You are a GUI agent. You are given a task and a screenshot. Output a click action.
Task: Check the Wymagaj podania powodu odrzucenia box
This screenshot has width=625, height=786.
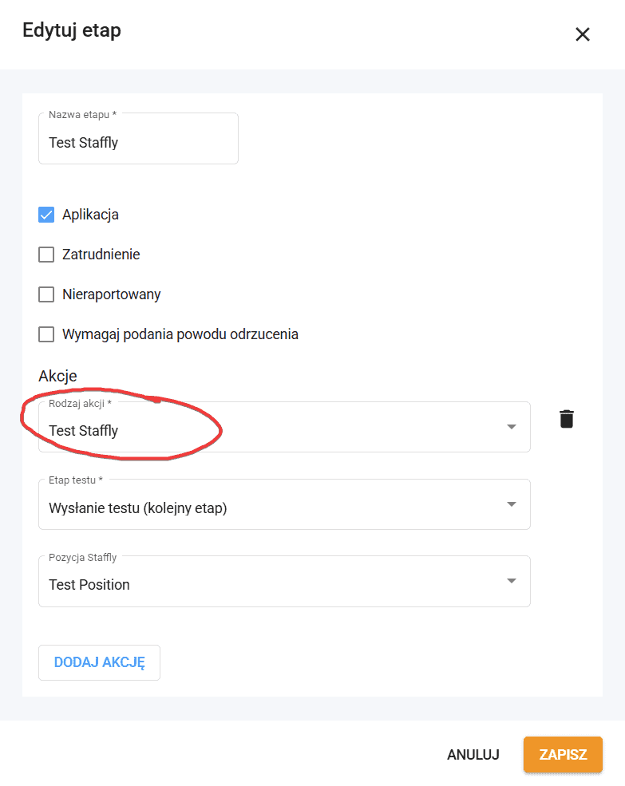coord(46,334)
